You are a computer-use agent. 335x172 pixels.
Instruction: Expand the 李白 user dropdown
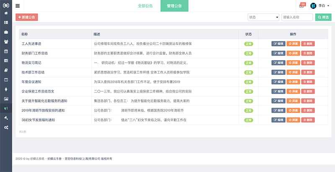[x=324, y=6]
